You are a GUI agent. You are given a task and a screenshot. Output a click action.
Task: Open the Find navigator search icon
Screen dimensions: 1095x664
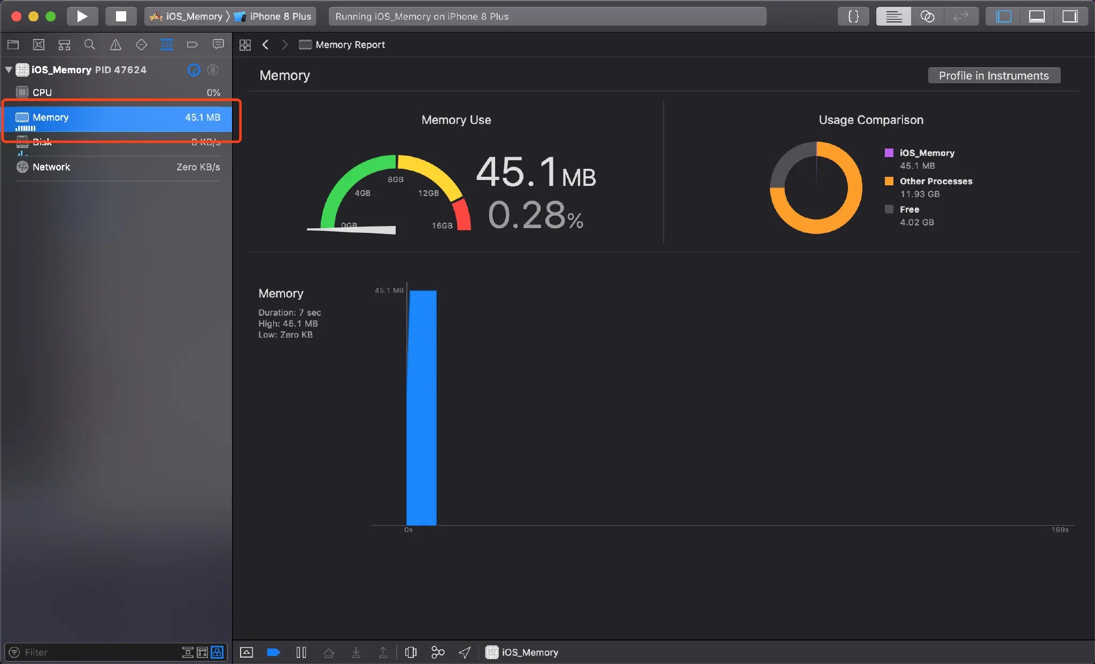click(x=89, y=45)
